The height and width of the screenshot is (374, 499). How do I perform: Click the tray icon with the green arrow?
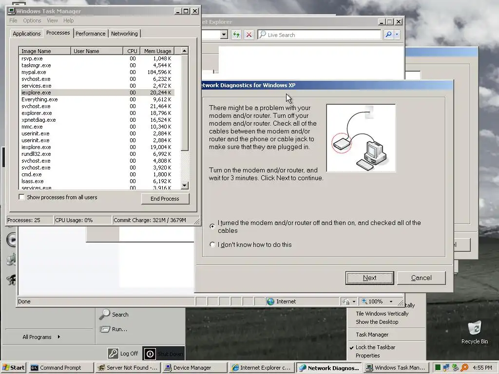point(456,368)
